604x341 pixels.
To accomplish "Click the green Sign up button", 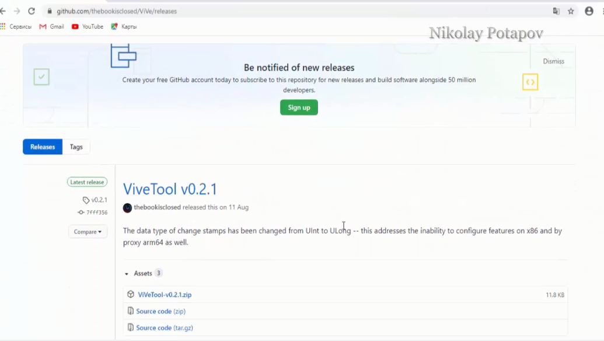I will pos(299,107).
